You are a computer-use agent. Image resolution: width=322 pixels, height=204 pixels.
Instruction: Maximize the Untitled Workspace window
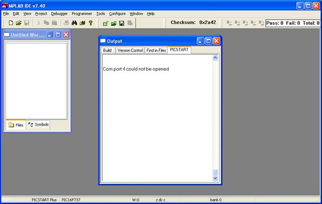58,35
